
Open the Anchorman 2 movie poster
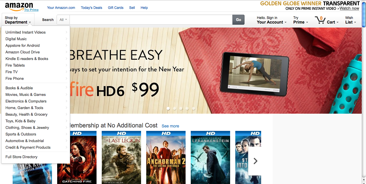click(x=166, y=157)
